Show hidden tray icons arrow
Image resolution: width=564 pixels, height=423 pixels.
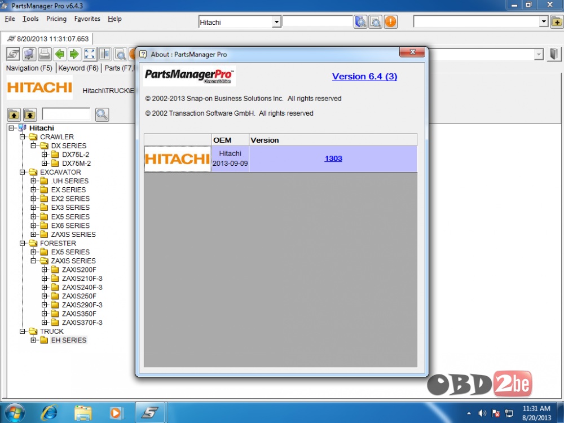(x=469, y=413)
